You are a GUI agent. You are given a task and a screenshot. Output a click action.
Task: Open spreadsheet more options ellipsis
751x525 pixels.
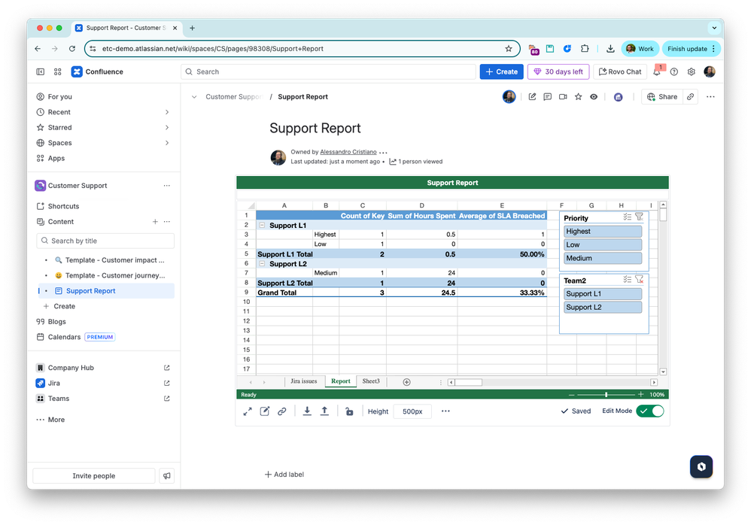click(445, 411)
